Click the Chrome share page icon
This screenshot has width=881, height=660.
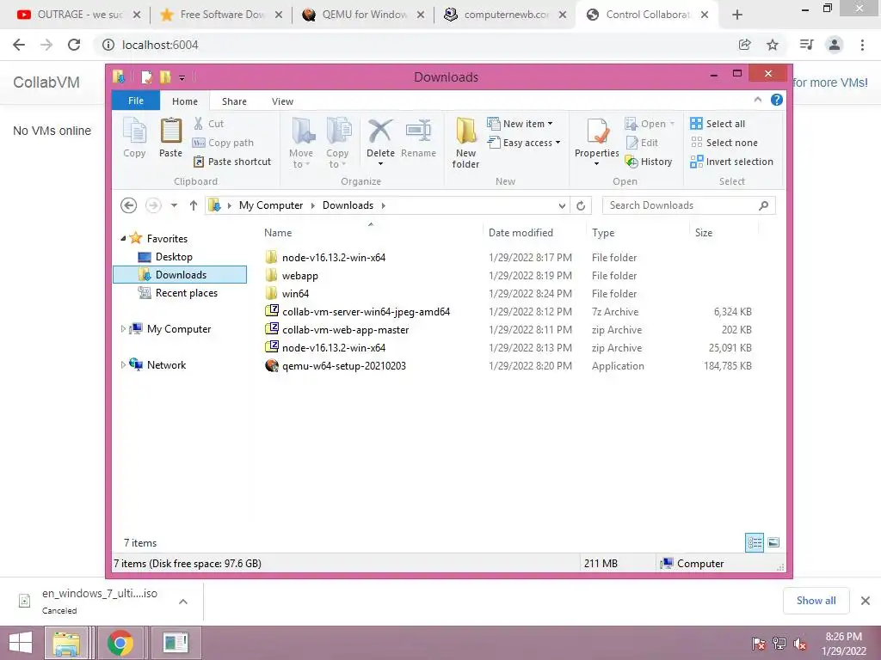[x=744, y=45]
